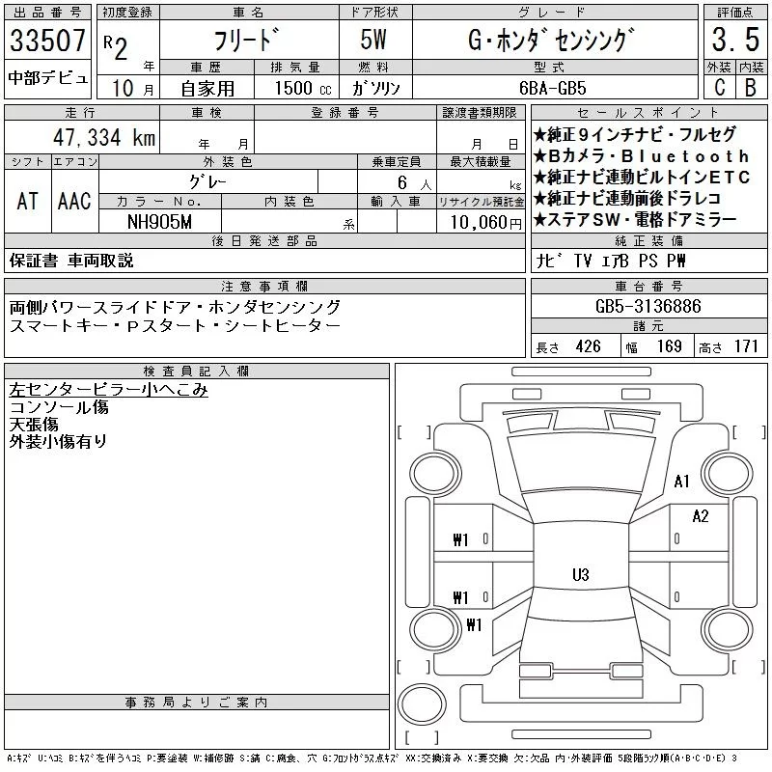
Task: Click the 走行 header cell
Action: click(x=81, y=113)
